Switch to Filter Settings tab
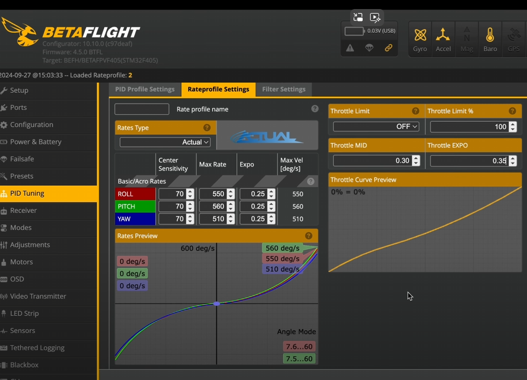This screenshot has width=527, height=380. (283, 89)
